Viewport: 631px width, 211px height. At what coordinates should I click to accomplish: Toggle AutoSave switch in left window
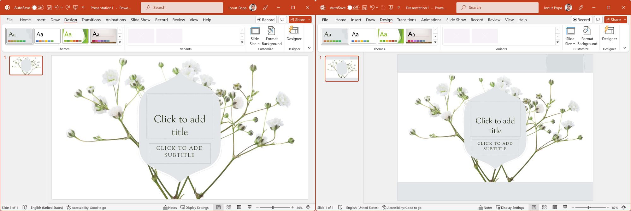point(38,8)
